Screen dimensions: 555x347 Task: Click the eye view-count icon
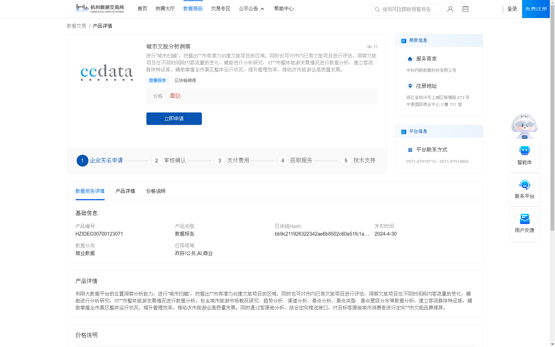coord(369,47)
